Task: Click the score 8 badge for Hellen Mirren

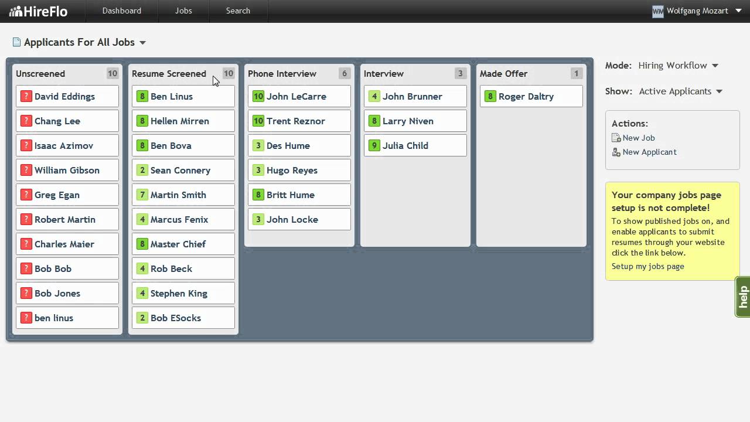Action: click(x=142, y=121)
